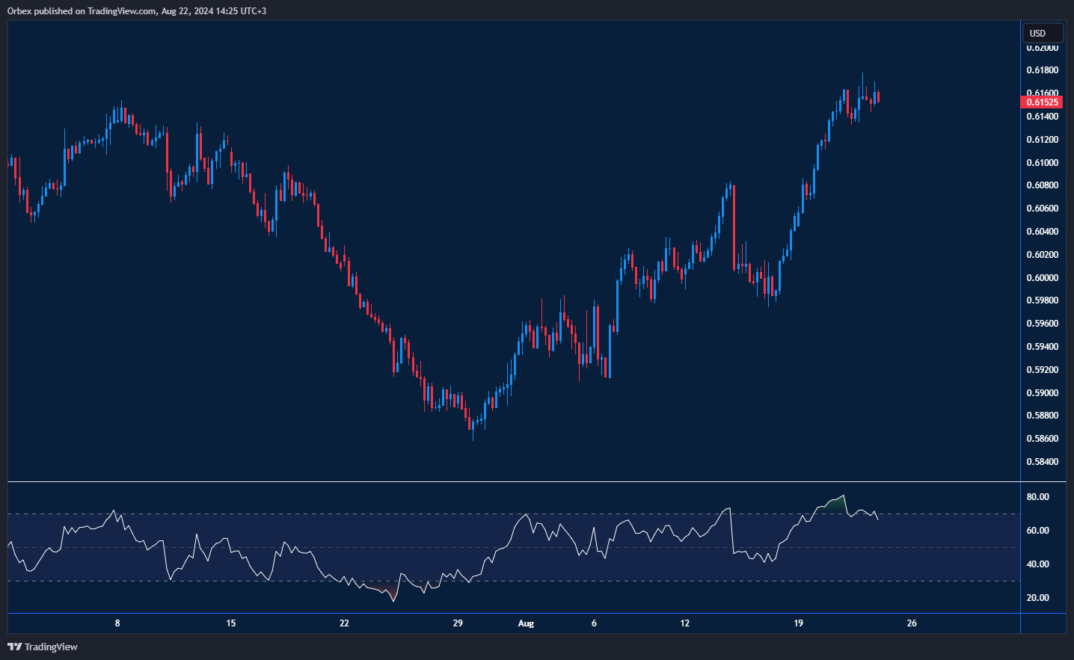Open the USD currency selector

click(1043, 34)
